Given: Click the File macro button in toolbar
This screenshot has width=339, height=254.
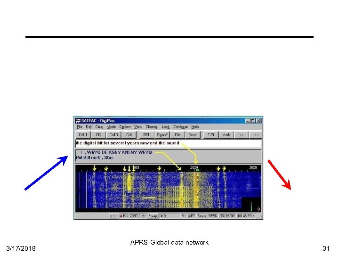Looking at the screenshot, I should click(178, 135).
